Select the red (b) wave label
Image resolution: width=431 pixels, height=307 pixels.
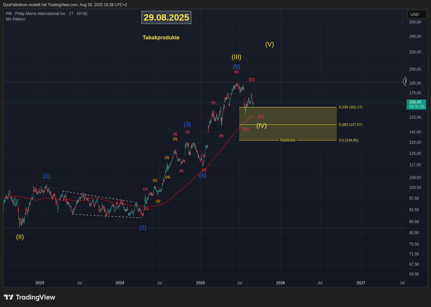[252, 79]
